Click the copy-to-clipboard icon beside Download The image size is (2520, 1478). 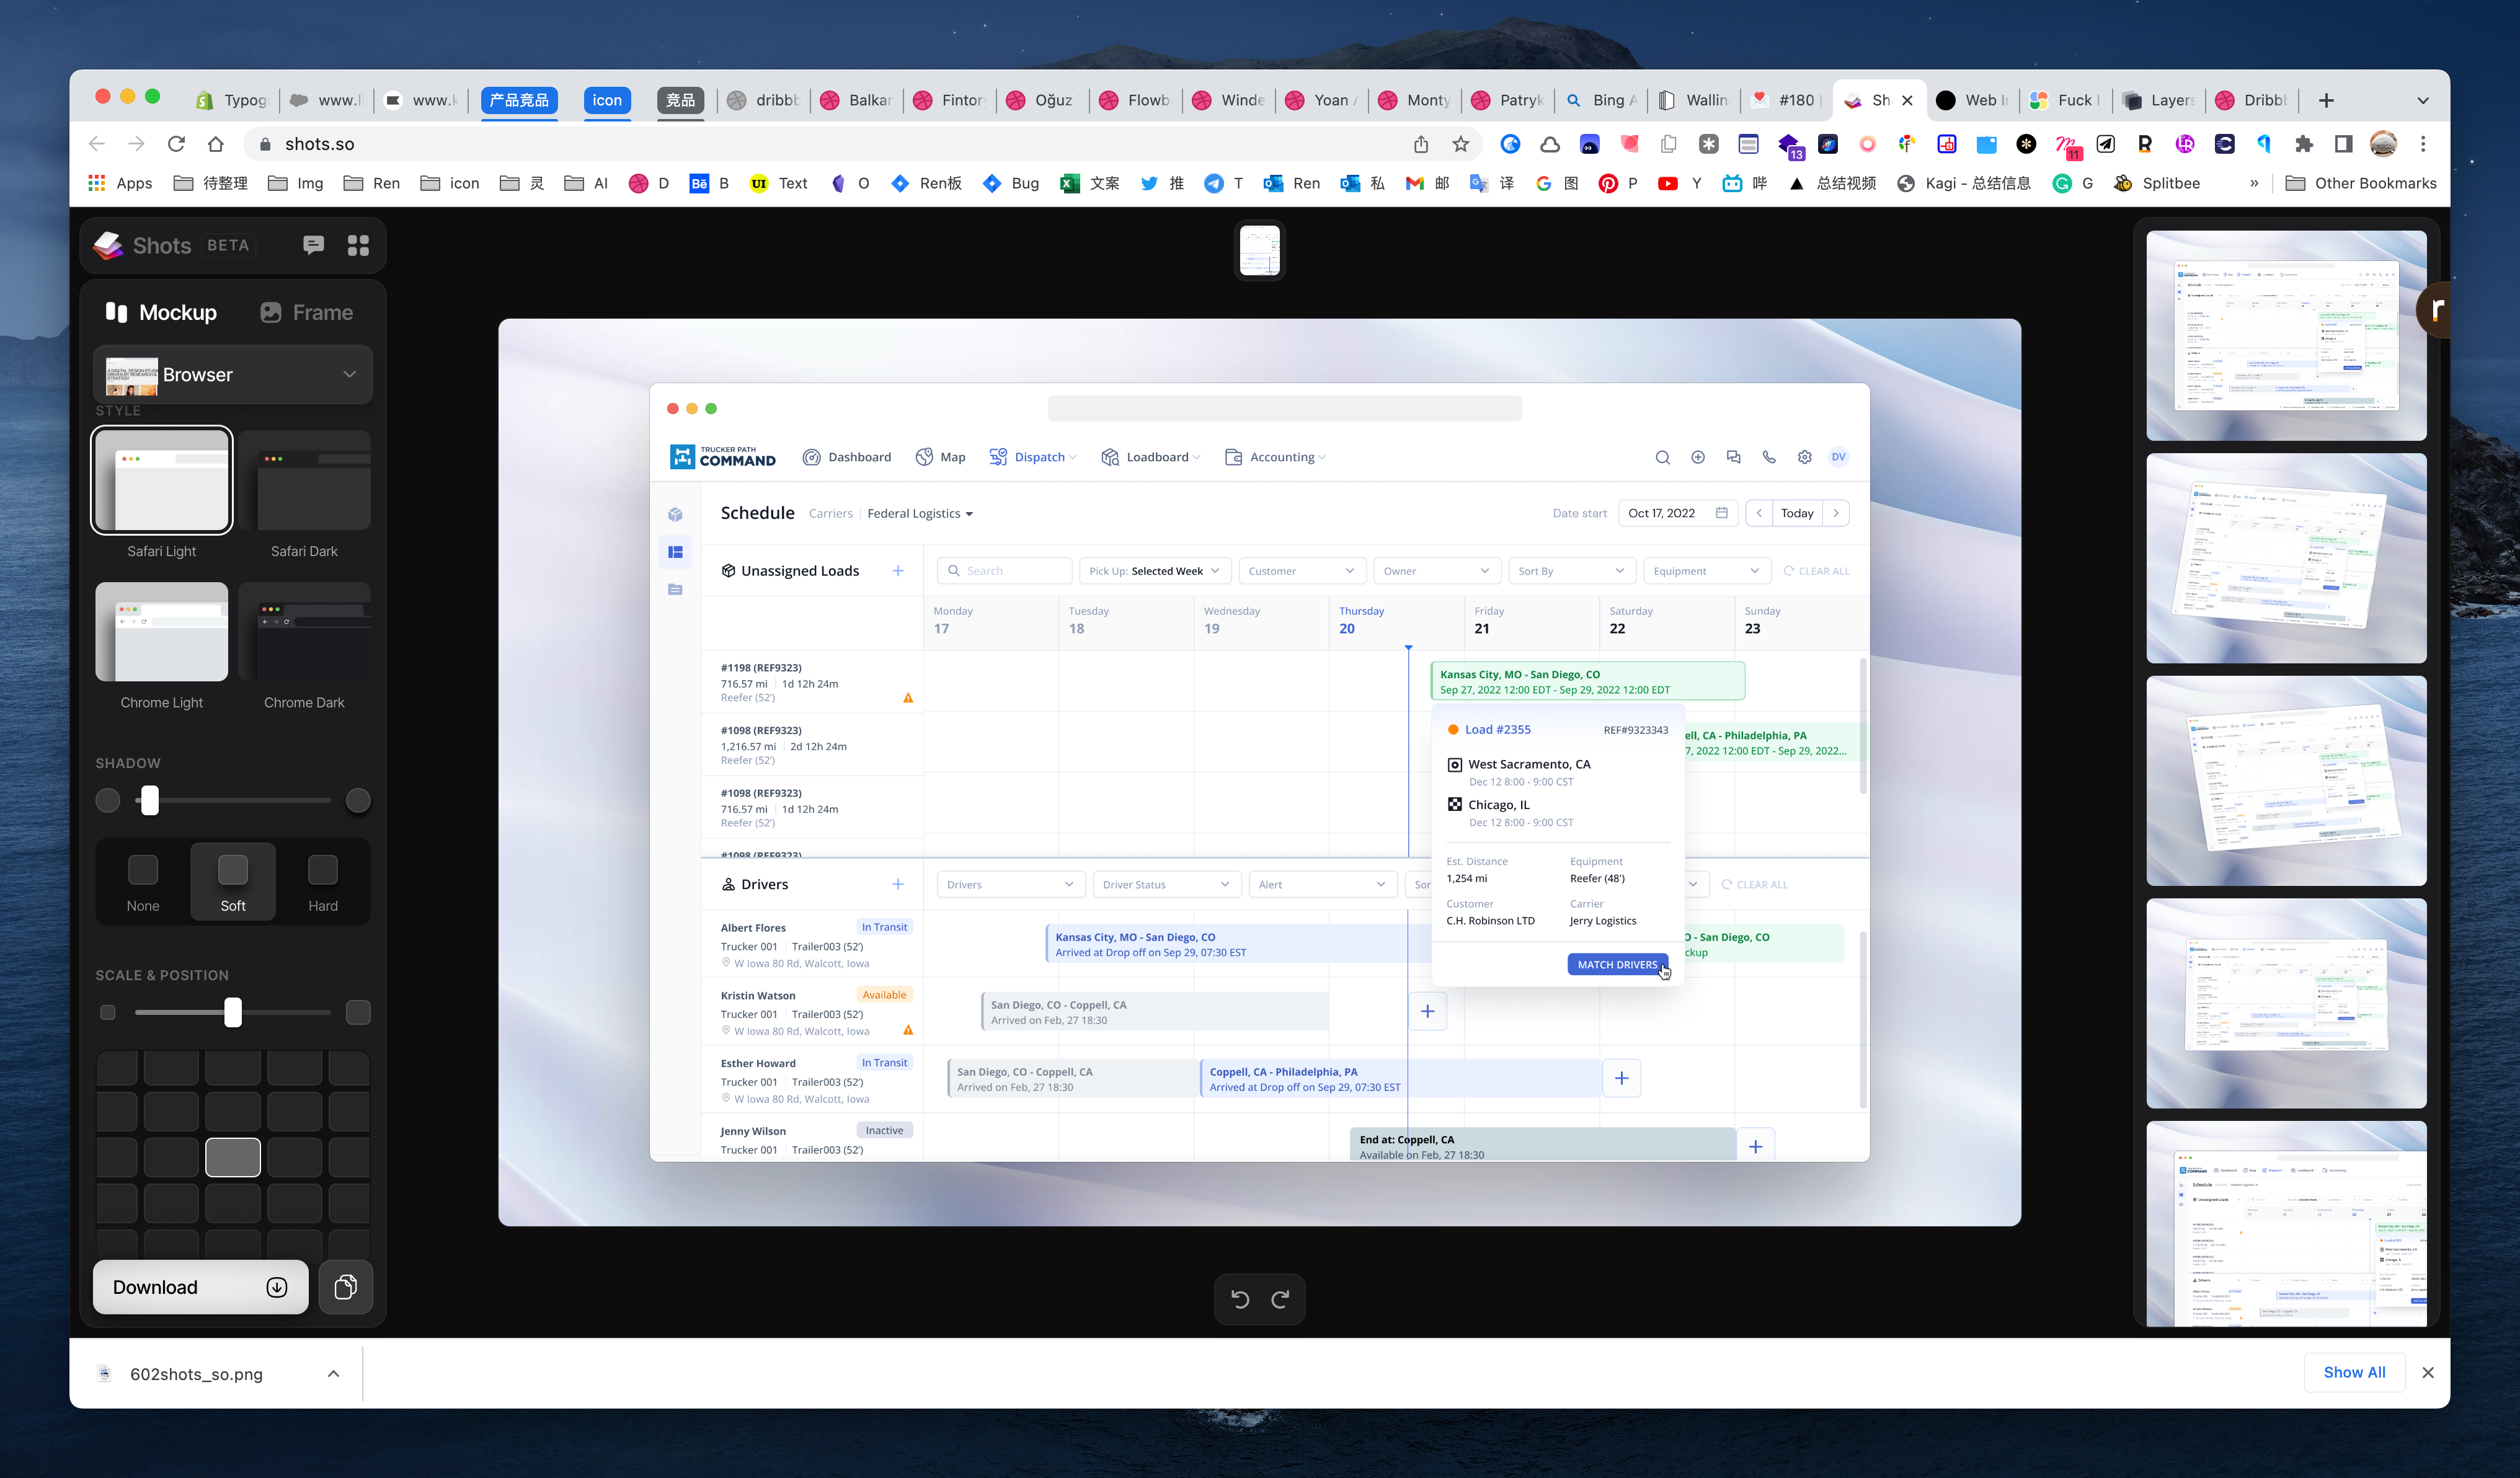tap(346, 1287)
